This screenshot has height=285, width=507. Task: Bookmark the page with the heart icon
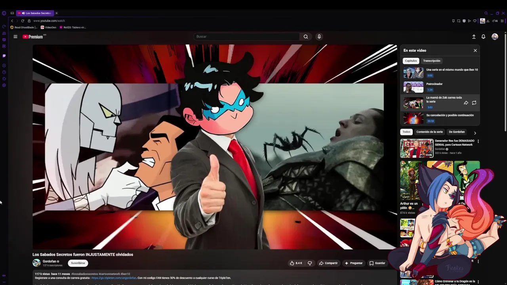[x=475, y=21]
